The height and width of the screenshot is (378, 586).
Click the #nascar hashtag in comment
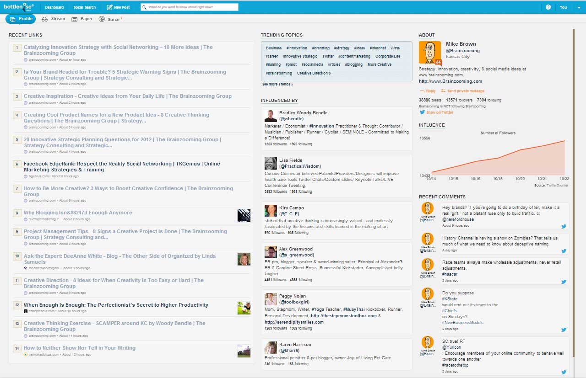coord(450,274)
